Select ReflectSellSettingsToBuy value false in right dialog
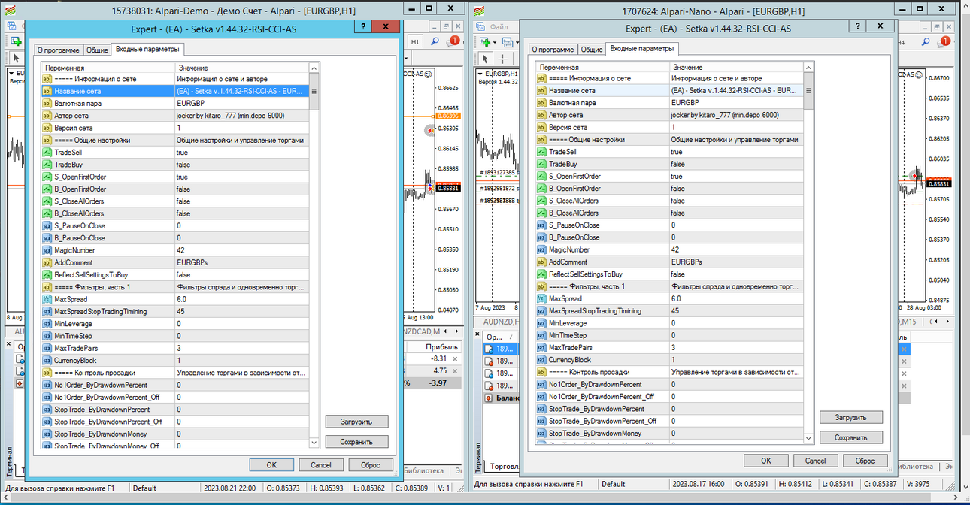The height and width of the screenshot is (505, 970). tap(736, 274)
